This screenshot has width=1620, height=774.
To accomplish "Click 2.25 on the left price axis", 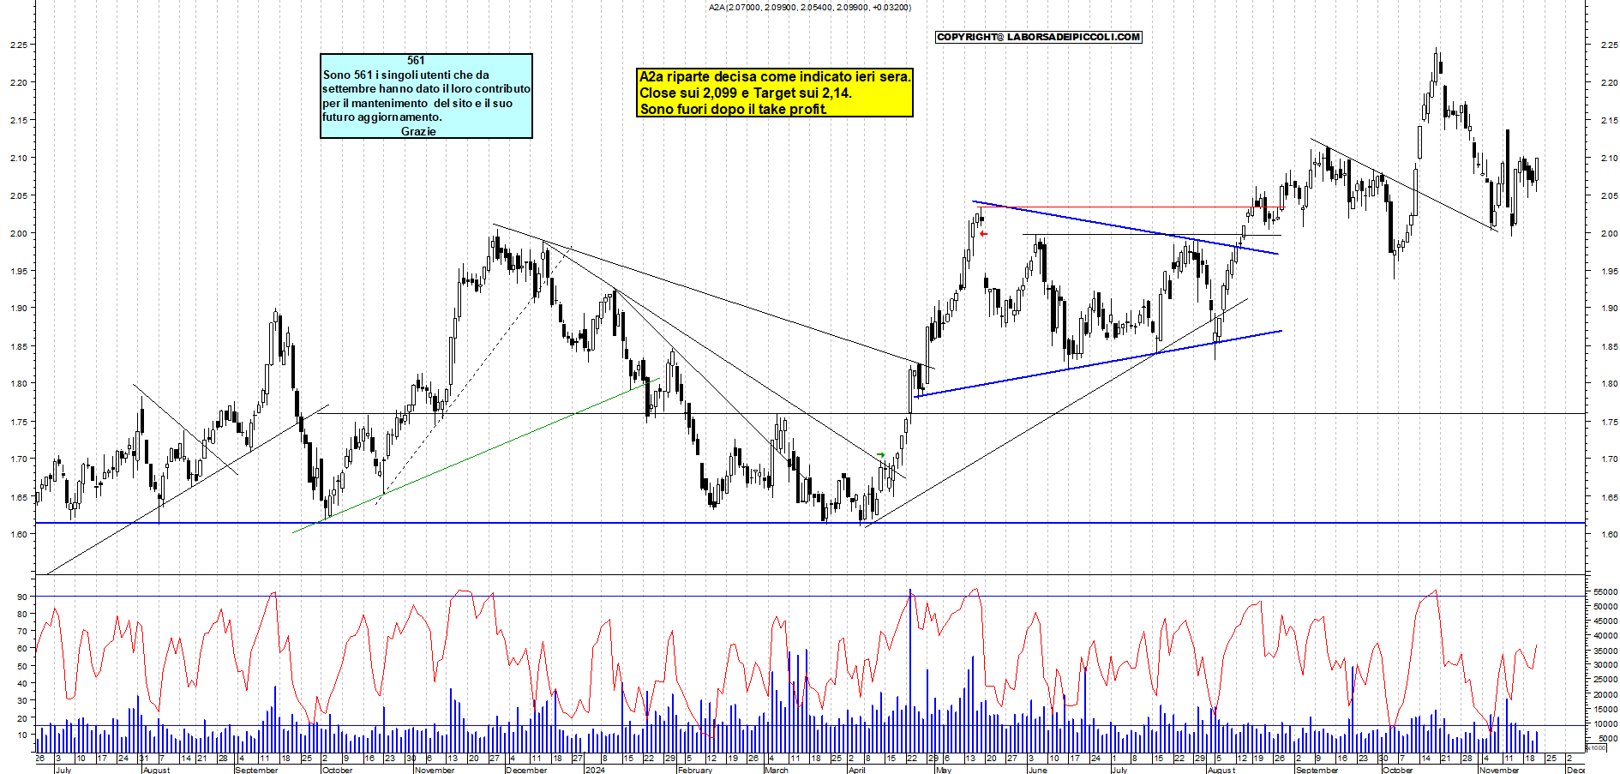I will [x=17, y=45].
